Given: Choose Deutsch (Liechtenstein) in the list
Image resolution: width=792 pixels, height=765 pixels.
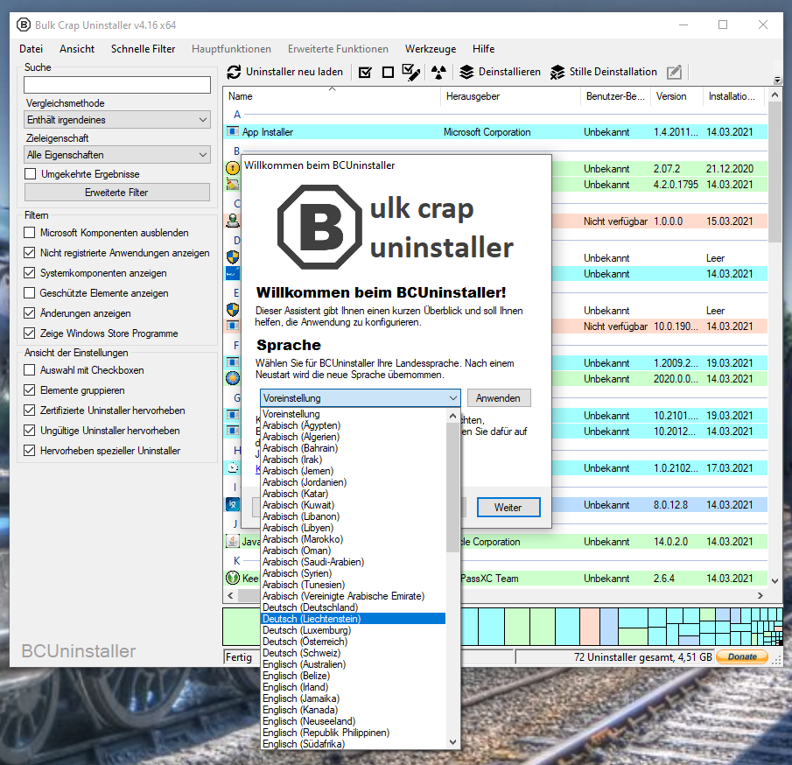Looking at the screenshot, I should [x=353, y=619].
